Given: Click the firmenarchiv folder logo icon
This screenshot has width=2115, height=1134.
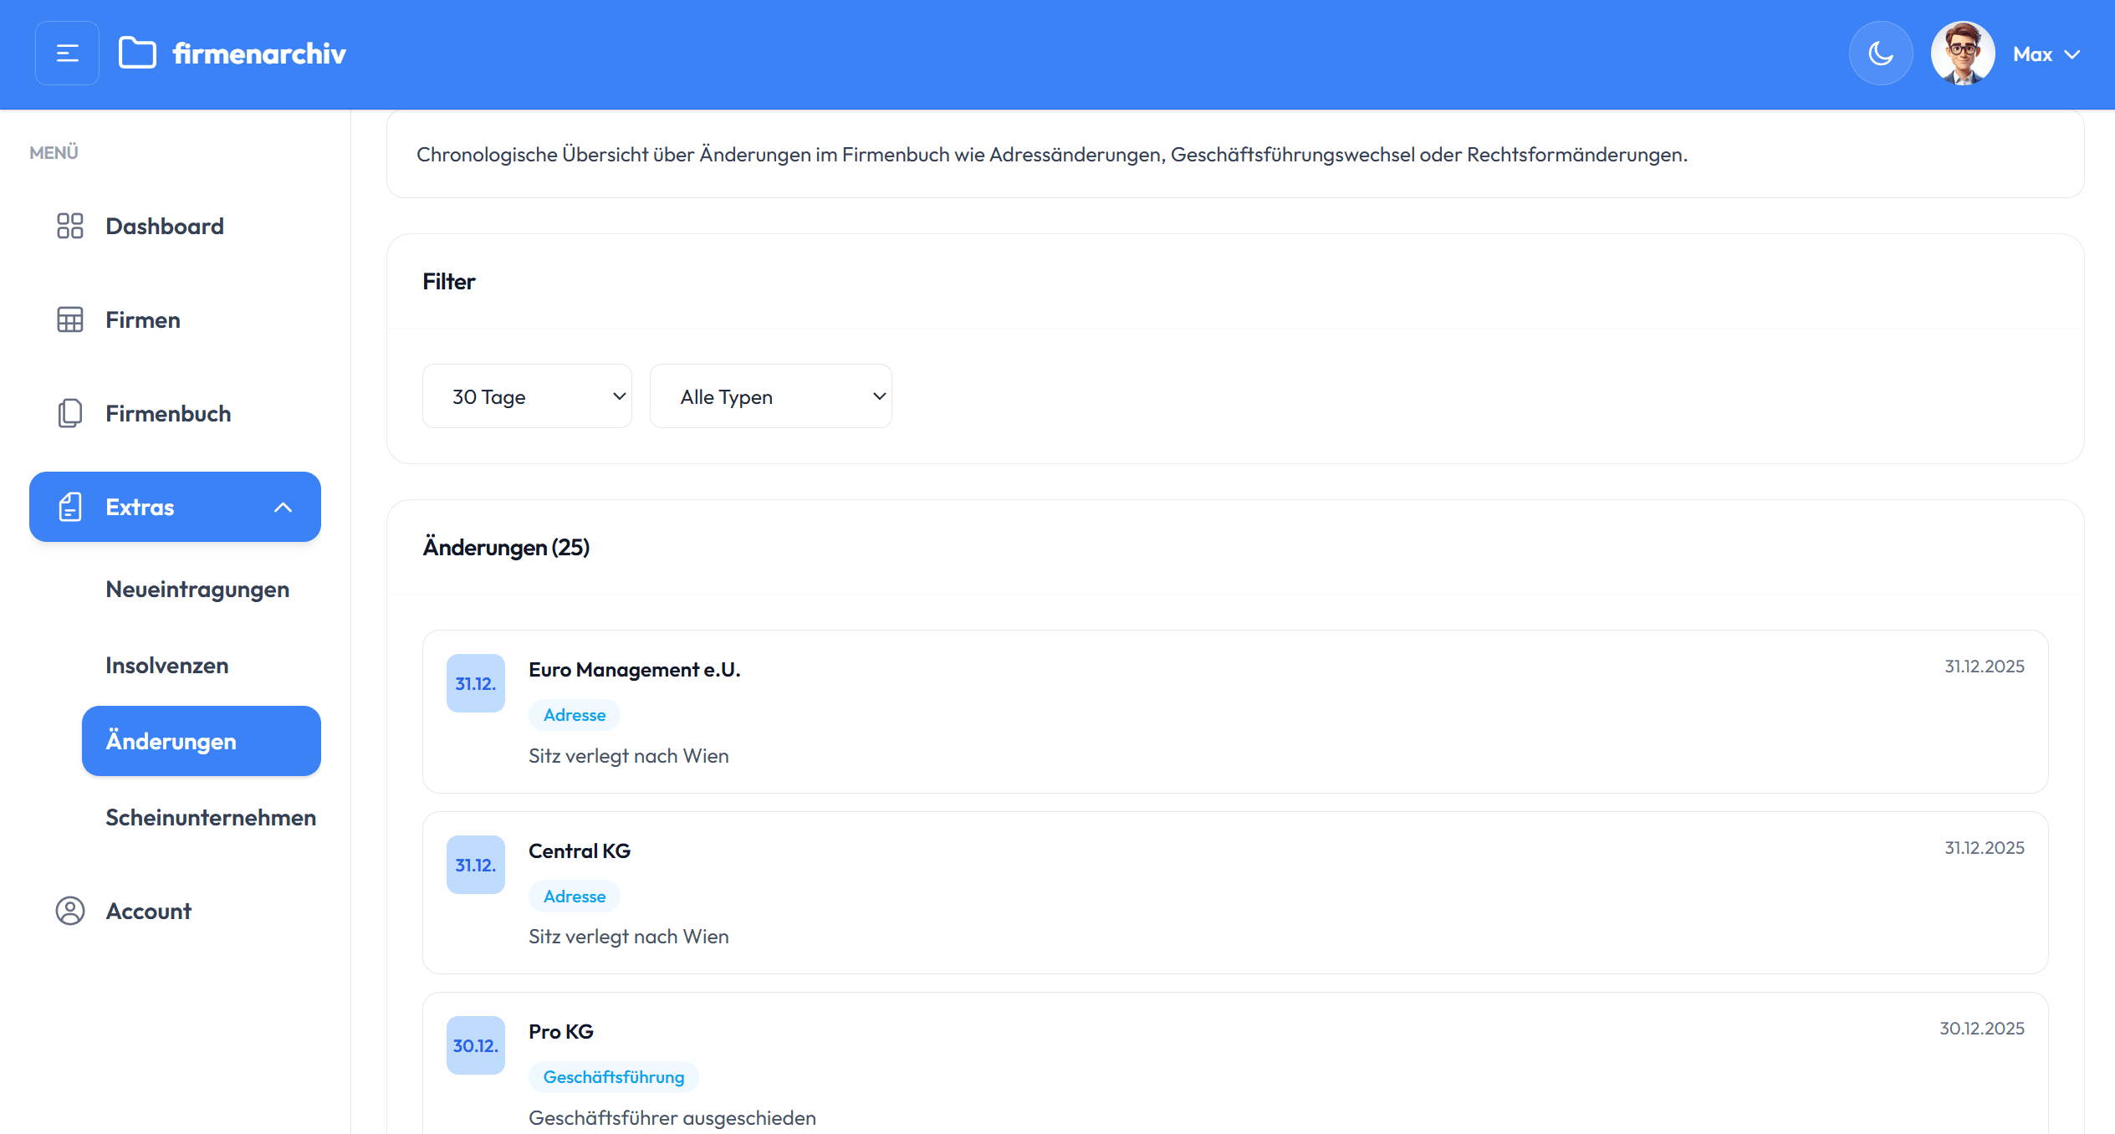Looking at the screenshot, I should coord(137,53).
